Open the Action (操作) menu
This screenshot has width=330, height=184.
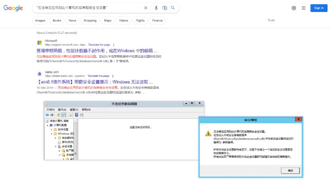coord(62,110)
